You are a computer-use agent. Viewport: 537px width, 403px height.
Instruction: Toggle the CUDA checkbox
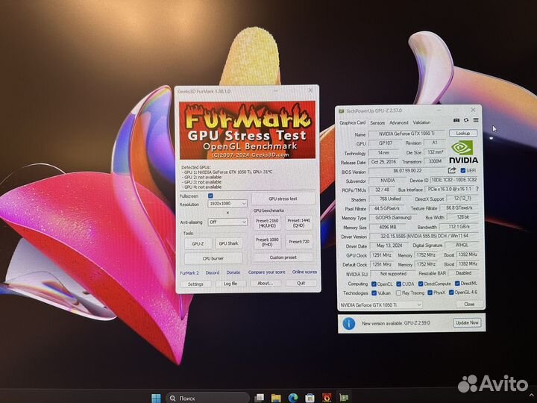click(x=398, y=284)
